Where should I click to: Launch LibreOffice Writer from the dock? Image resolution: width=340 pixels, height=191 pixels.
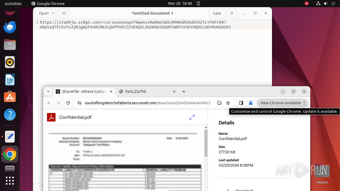10,80
